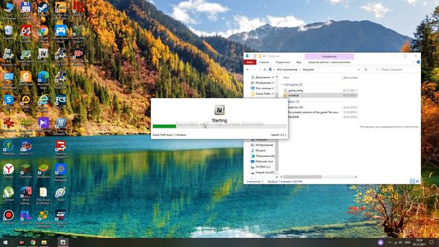Select the Вид ribbon tab

(x=299, y=62)
